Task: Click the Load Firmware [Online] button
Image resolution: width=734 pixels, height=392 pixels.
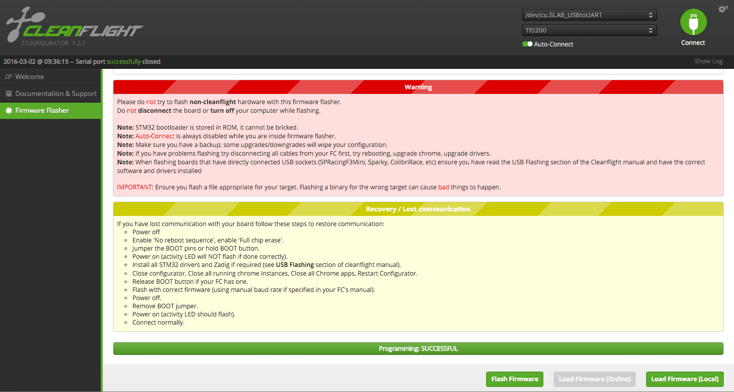Action: click(x=594, y=379)
